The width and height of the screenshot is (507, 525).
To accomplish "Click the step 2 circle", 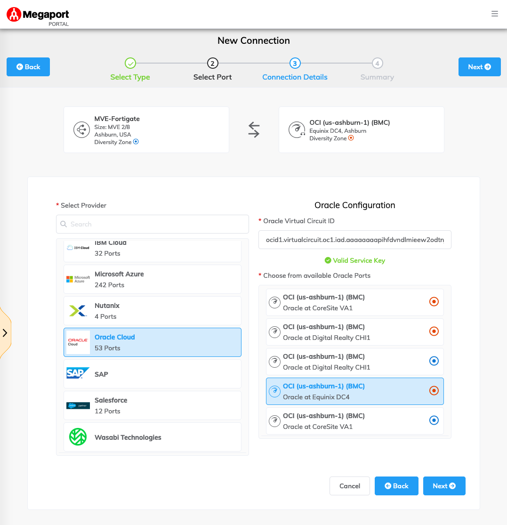I will (212, 63).
